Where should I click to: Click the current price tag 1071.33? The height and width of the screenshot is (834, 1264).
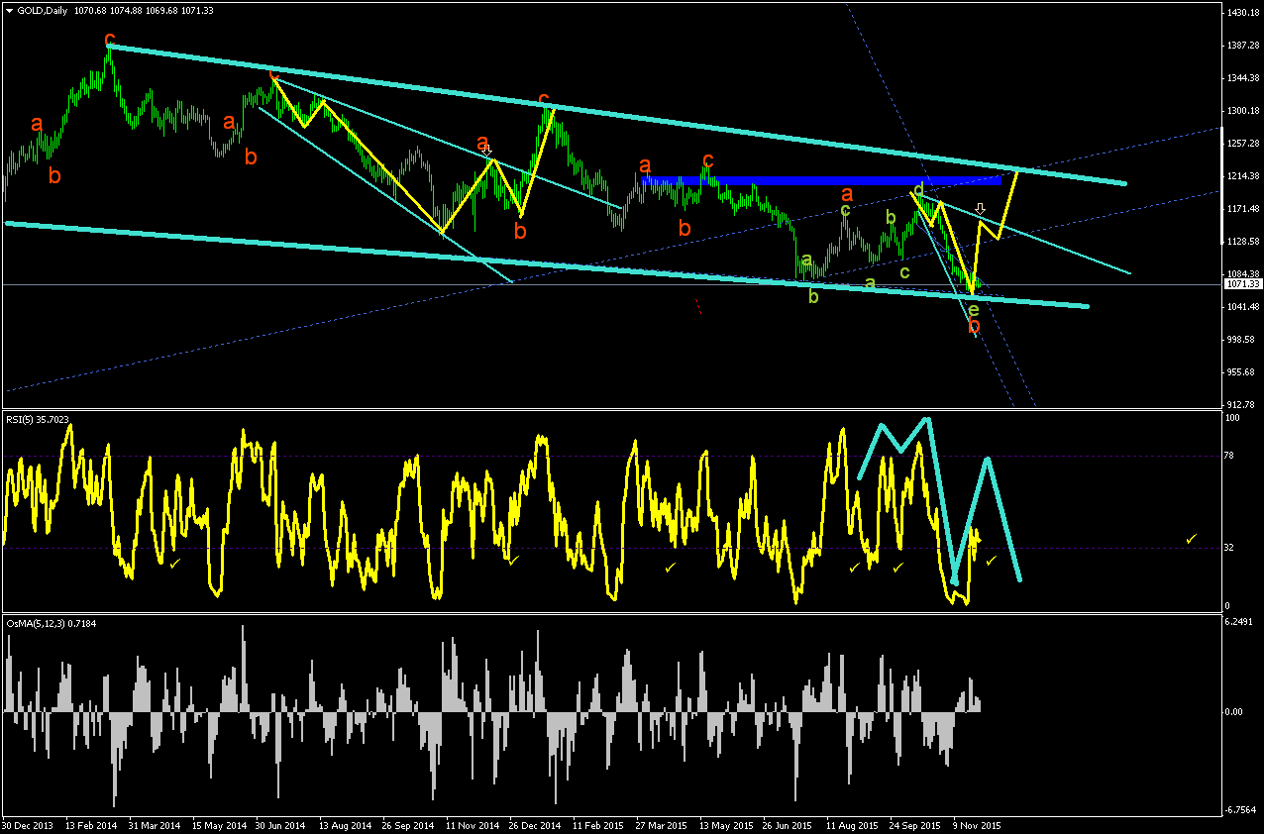[1242, 284]
